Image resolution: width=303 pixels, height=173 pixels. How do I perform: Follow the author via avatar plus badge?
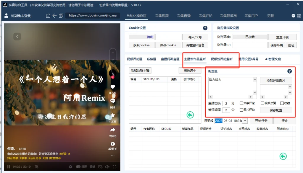pos(113,77)
